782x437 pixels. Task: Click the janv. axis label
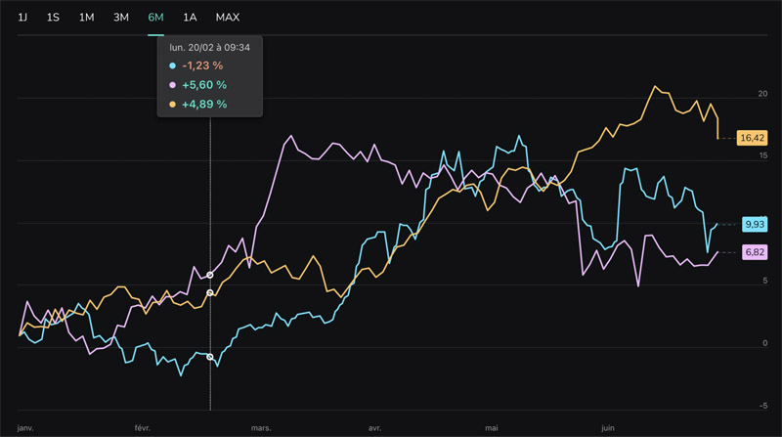(25, 428)
